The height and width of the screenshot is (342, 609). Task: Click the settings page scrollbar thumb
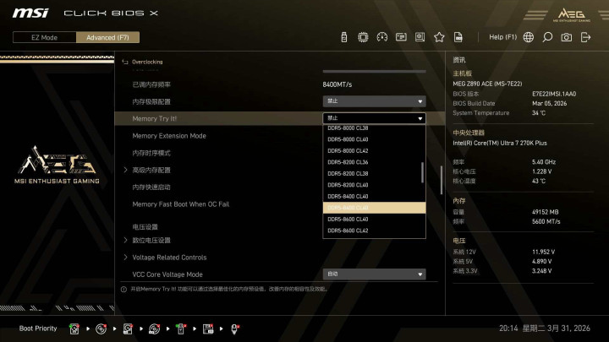(442, 181)
